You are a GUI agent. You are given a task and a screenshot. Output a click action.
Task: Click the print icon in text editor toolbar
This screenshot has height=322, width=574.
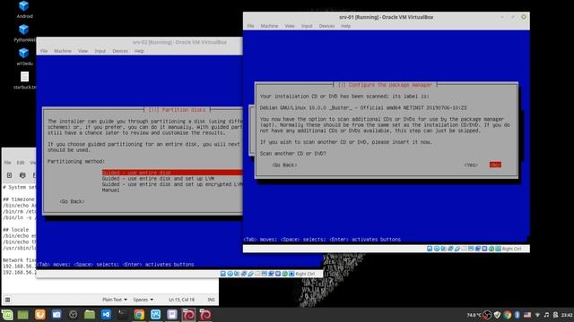coord(22,175)
